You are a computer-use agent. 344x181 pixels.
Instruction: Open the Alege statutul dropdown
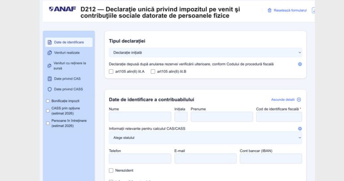pos(205,138)
